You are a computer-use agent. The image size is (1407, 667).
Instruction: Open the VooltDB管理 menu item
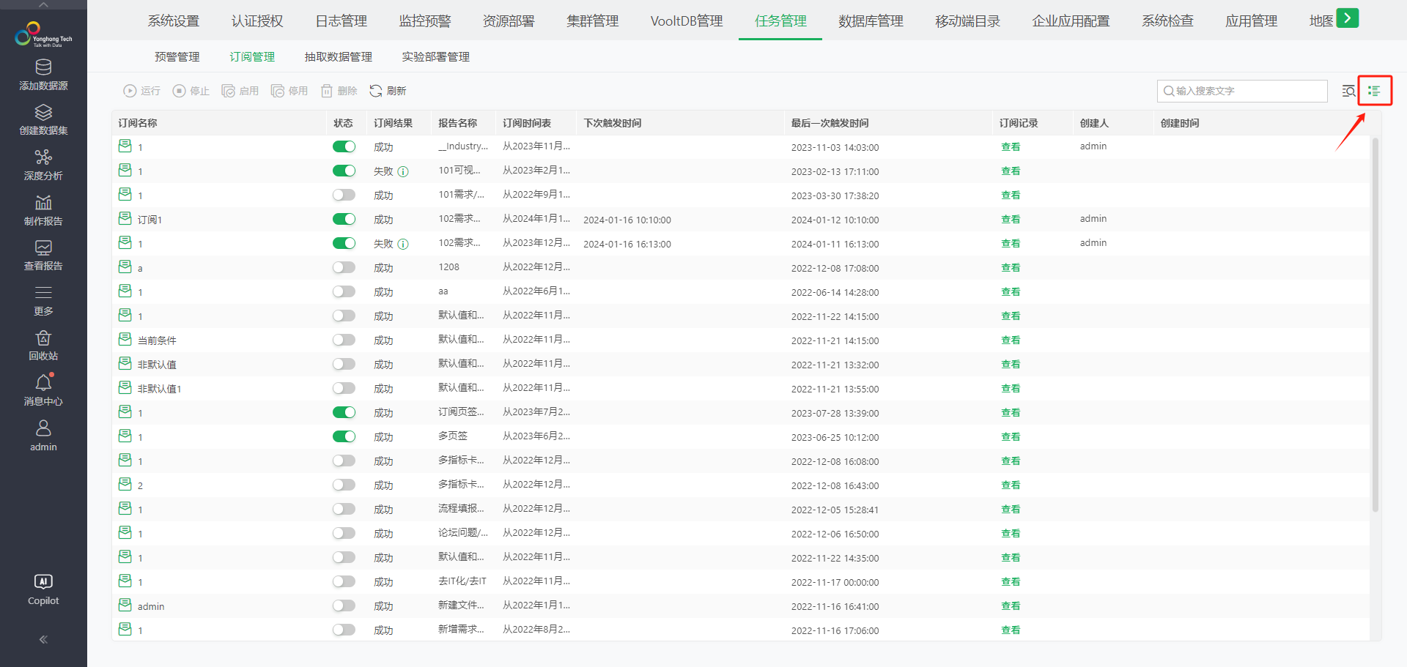point(686,21)
